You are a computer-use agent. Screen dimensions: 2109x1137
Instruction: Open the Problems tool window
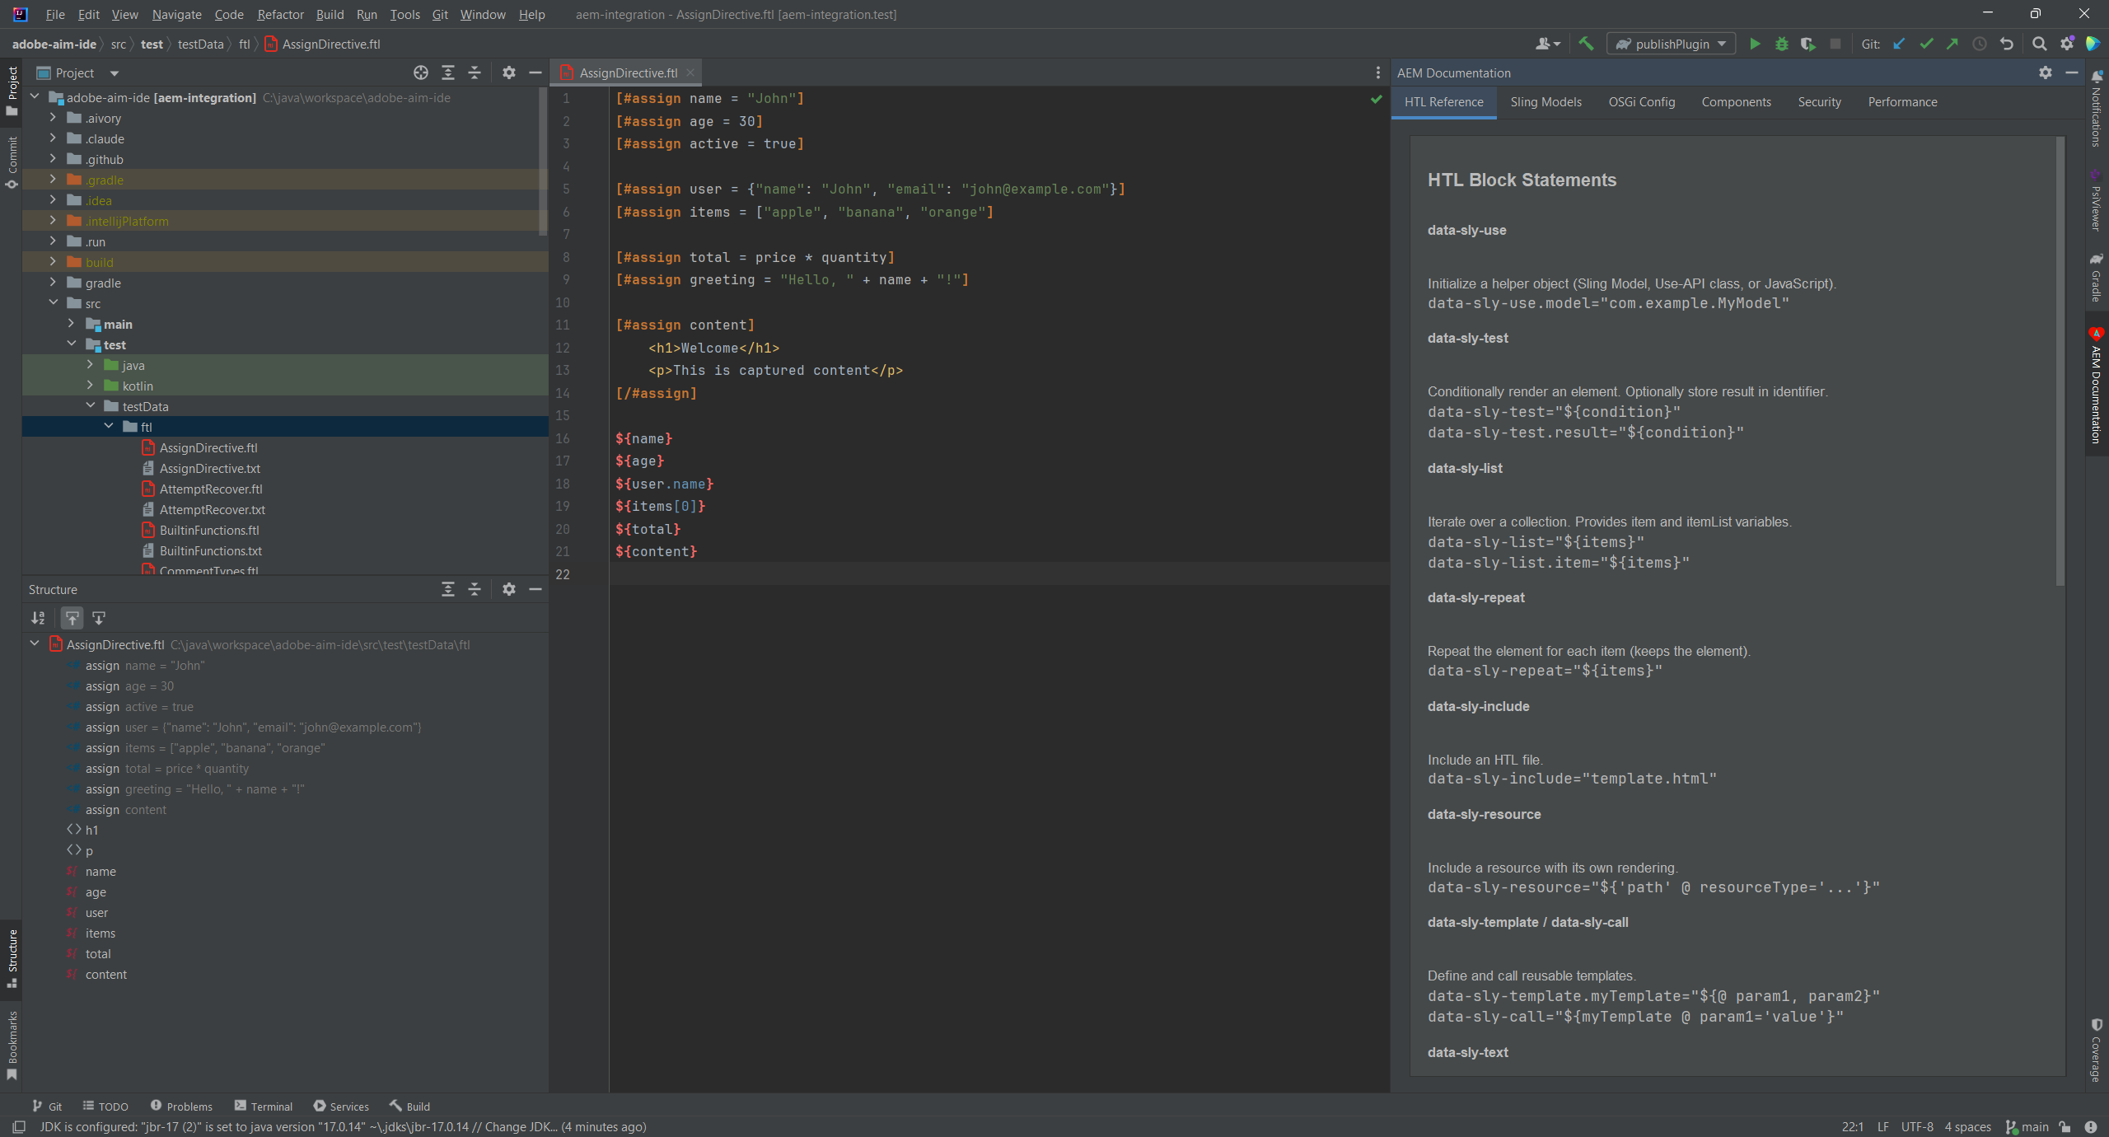[x=181, y=1107]
